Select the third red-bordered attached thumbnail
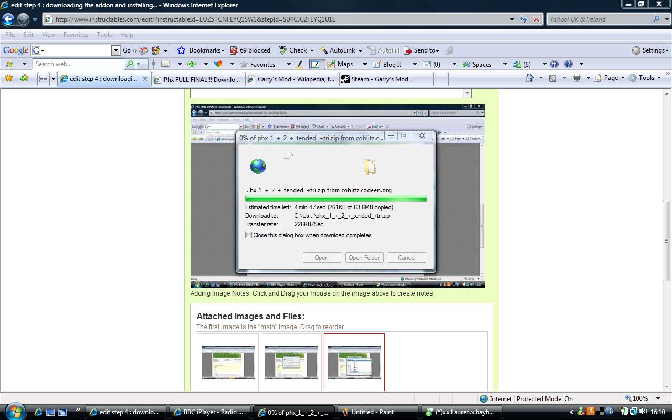Image resolution: width=672 pixels, height=420 pixels. (354, 362)
